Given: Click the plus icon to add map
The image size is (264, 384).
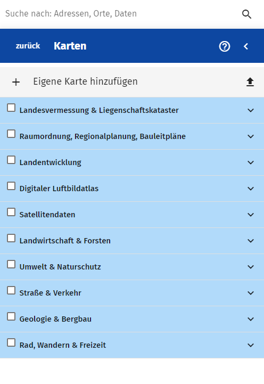Looking at the screenshot, I should pos(16,82).
